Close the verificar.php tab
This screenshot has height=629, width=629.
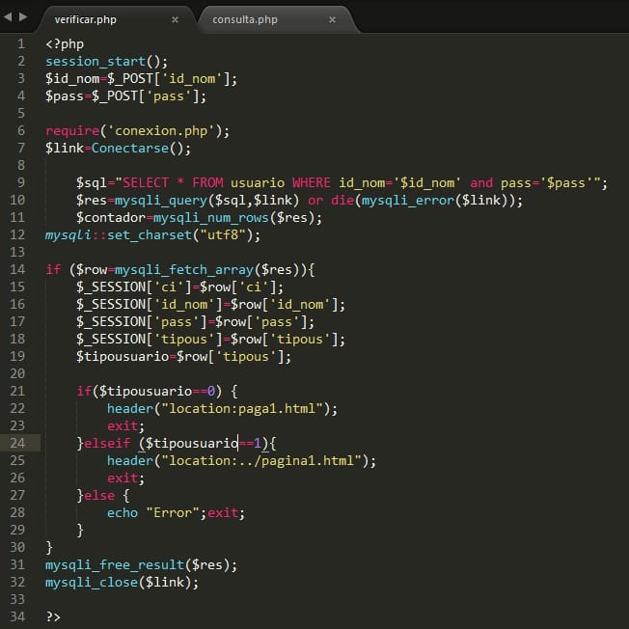click(x=175, y=19)
